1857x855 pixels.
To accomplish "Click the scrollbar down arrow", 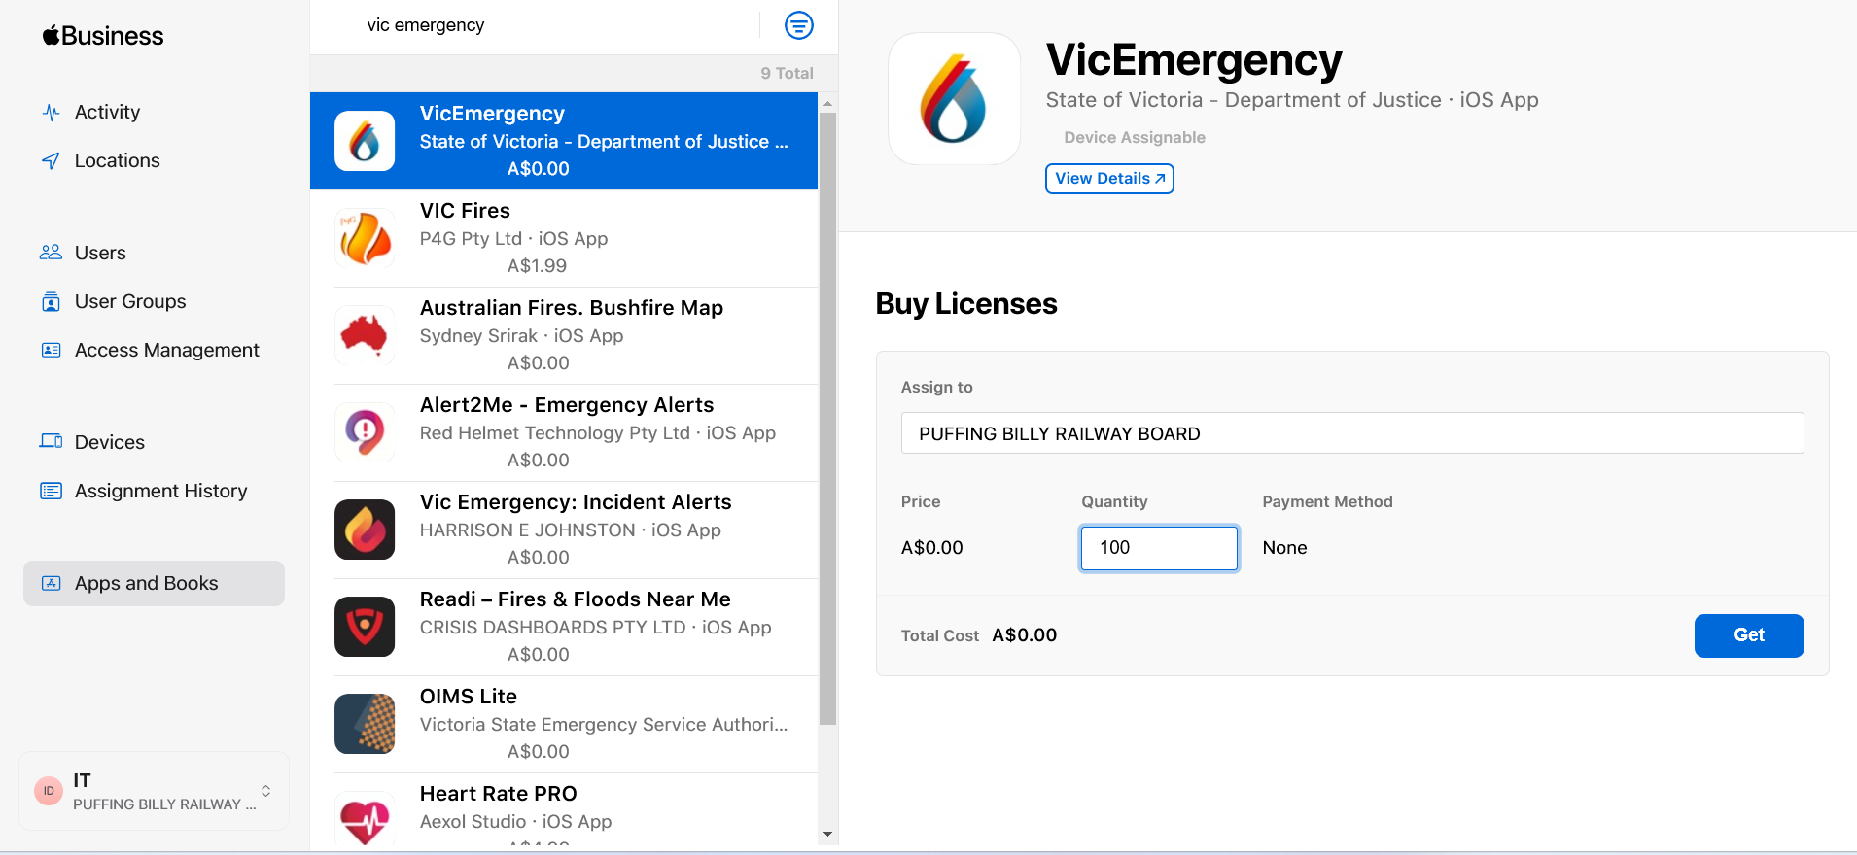I will pos(827,834).
